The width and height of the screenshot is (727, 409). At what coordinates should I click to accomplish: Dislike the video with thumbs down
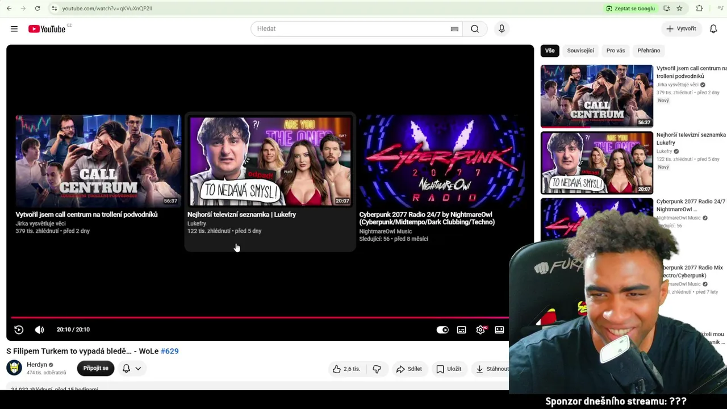click(x=377, y=369)
